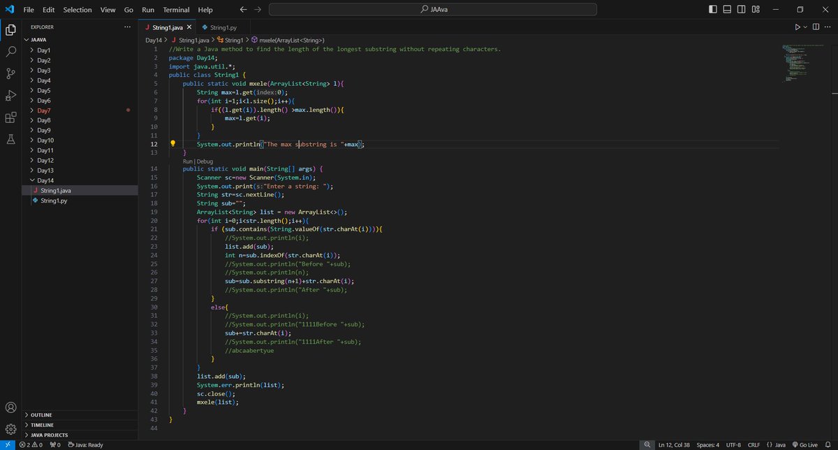Select String1.java in the explorer tree
Image resolution: width=838 pixels, height=450 pixels.
coord(80,190)
